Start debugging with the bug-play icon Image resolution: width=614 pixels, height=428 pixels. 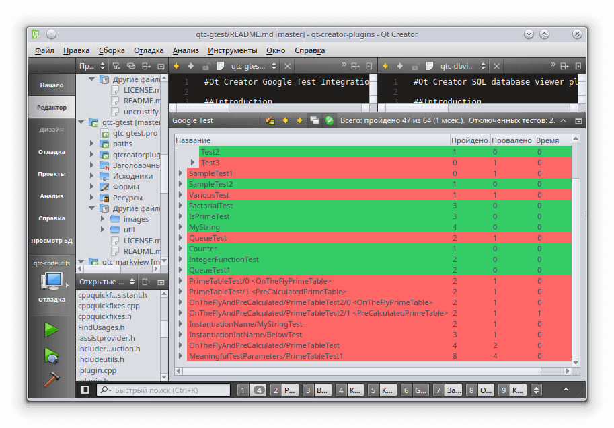[x=51, y=355]
